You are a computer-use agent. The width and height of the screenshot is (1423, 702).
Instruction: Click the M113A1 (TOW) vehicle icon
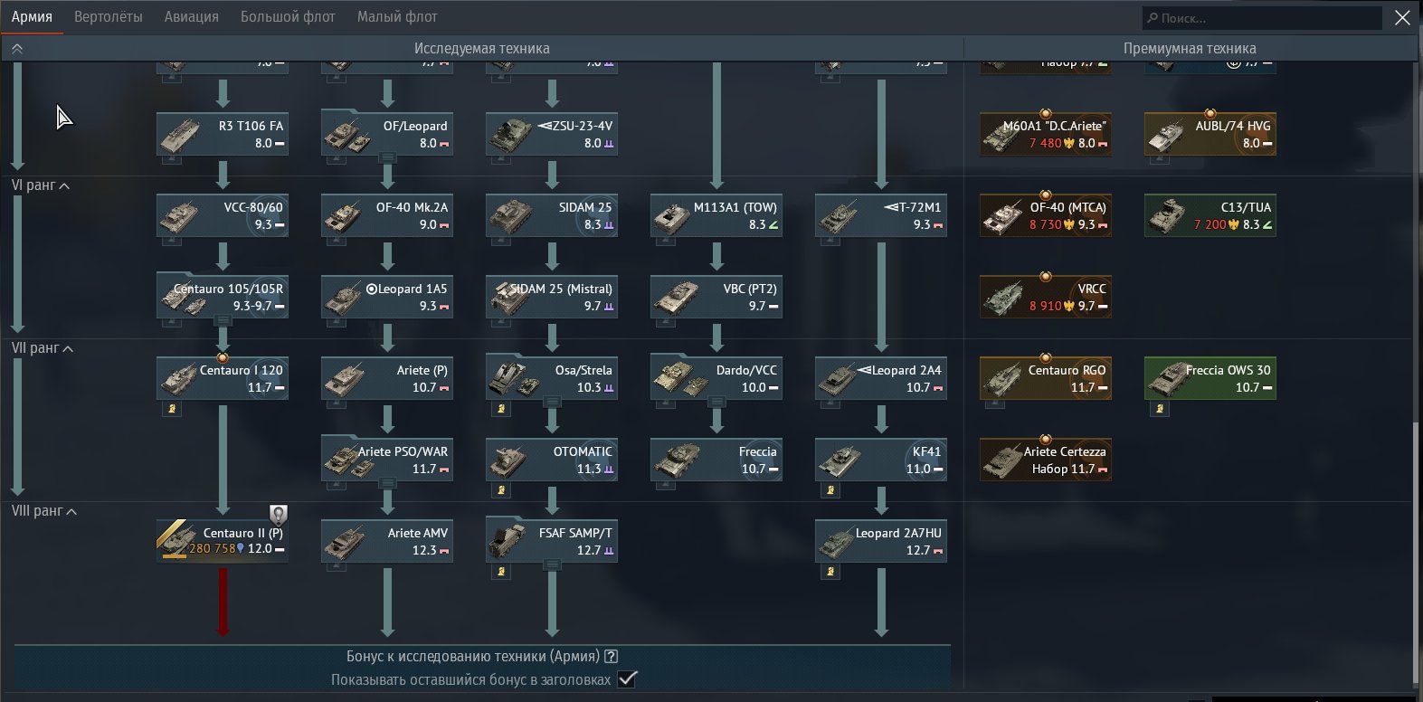tap(674, 216)
